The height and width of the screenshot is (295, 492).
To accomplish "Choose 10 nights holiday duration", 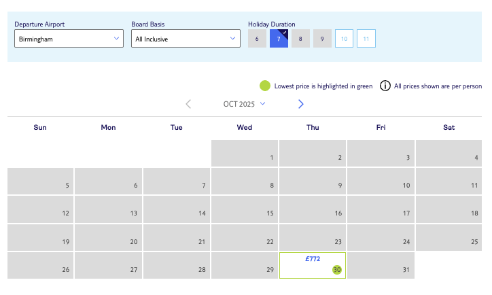I will click(x=345, y=39).
